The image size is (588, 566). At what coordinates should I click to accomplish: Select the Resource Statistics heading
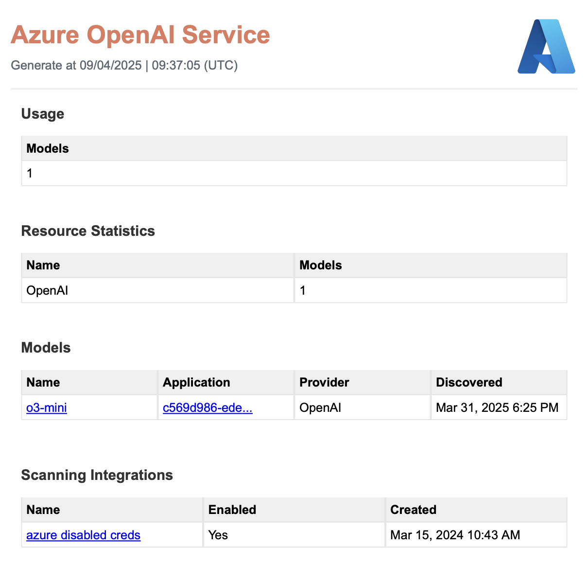(x=88, y=230)
